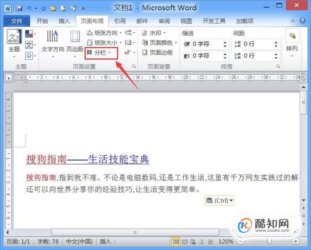Click the spacing after input field
This screenshot has height=250, width=311.
point(258,56)
